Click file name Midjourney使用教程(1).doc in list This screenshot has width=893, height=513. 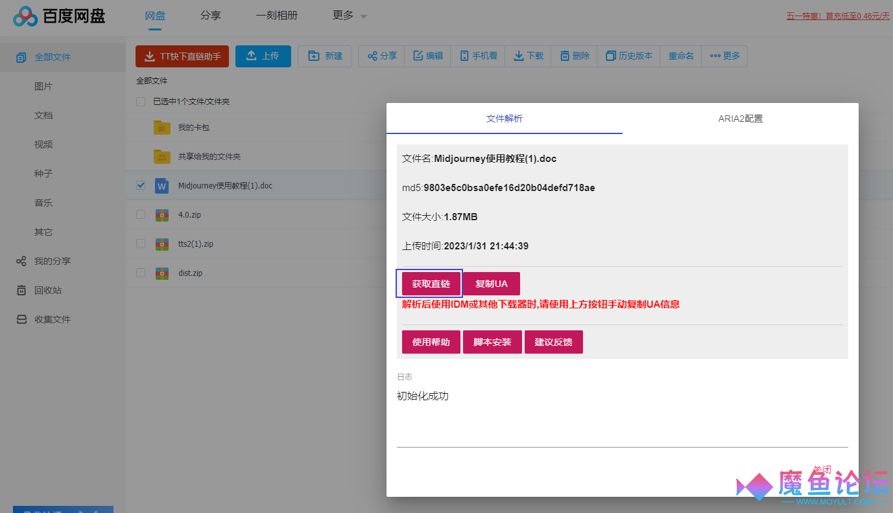click(225, 186)
